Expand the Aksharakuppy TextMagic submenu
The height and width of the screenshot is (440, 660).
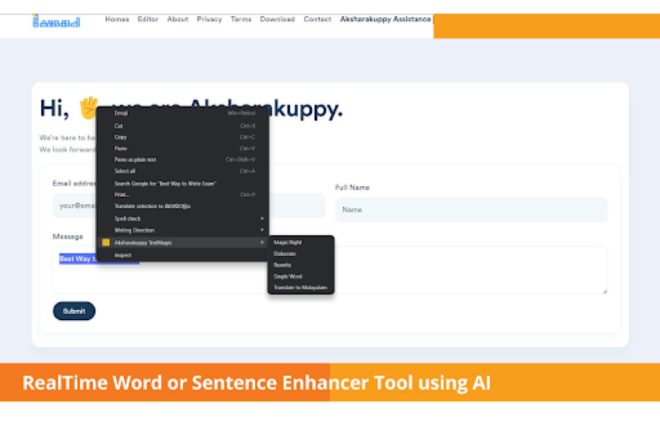pyautogui.click(x=182, y=242)
